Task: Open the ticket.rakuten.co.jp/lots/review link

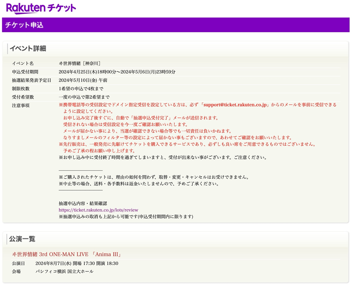Action: 98,210
